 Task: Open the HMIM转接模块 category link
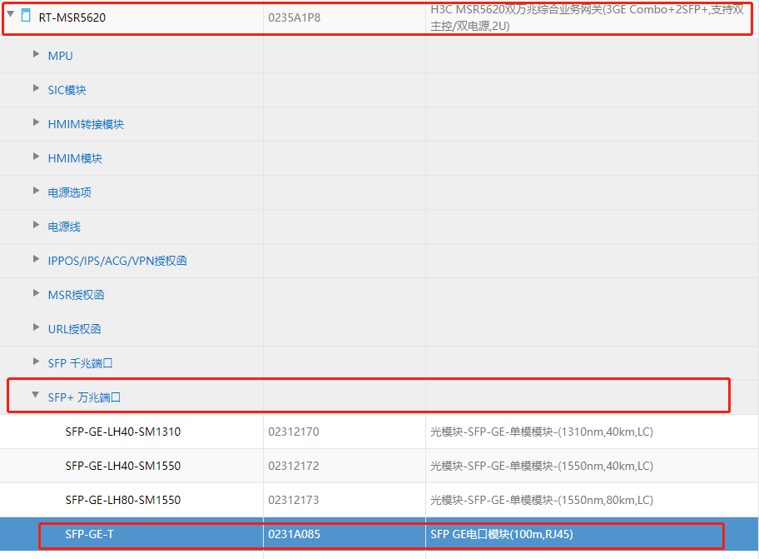coord(86,124)
